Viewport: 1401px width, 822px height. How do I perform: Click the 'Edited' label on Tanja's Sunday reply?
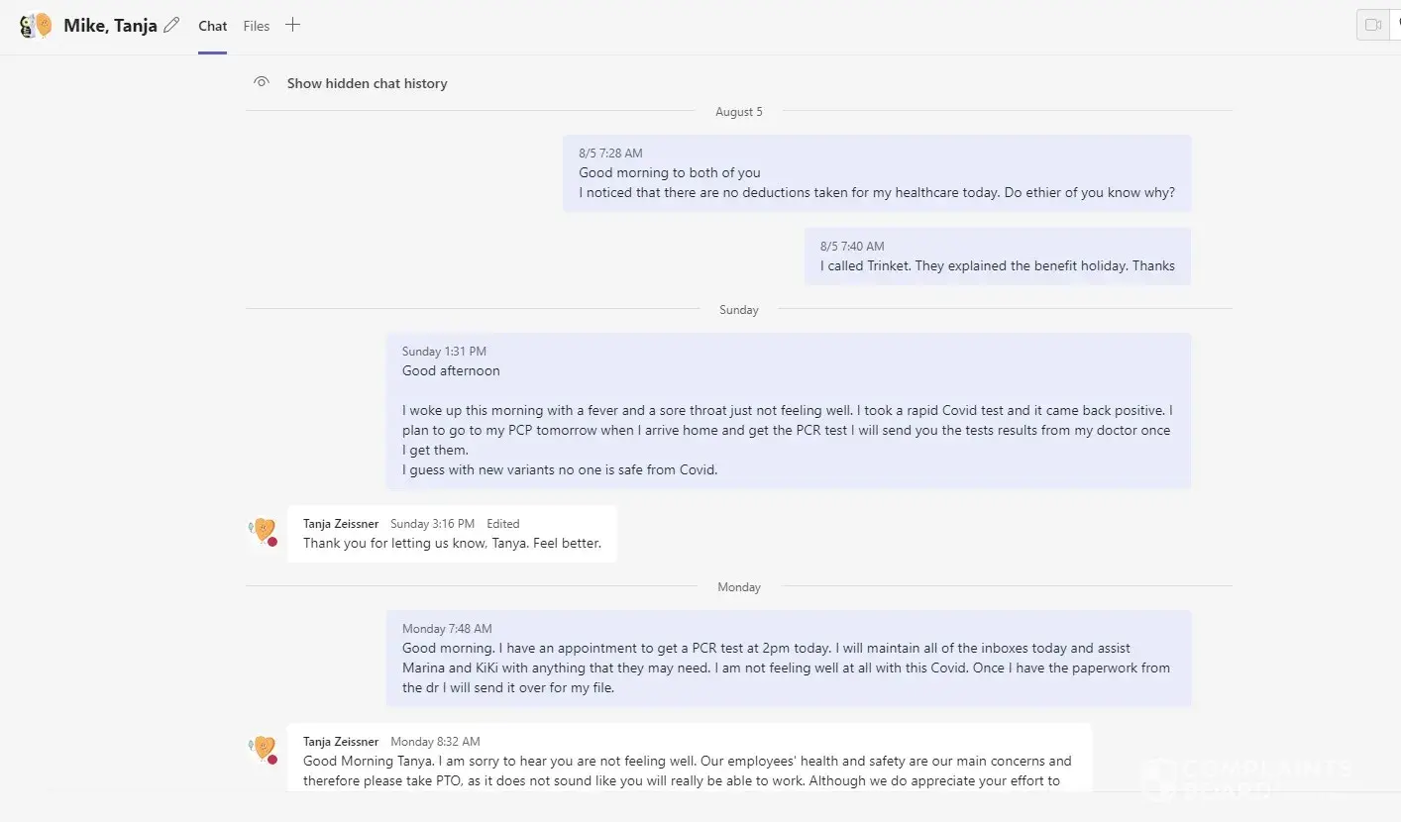[503, 524]
